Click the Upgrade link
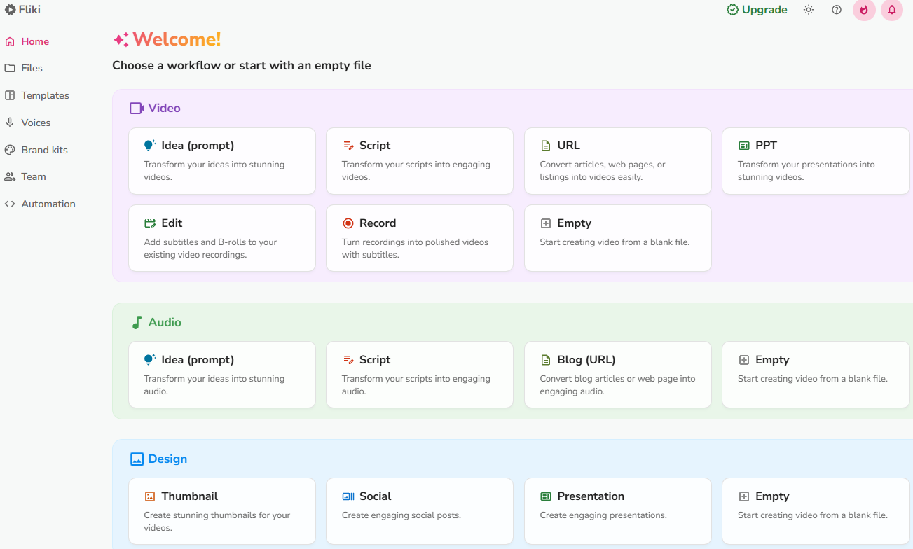This screenshot has height=549, width=913. point(757,10)
